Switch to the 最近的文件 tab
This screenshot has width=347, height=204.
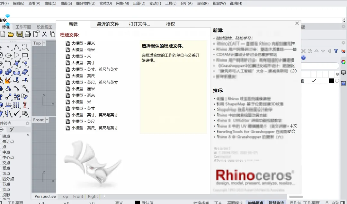coord(108,24)
